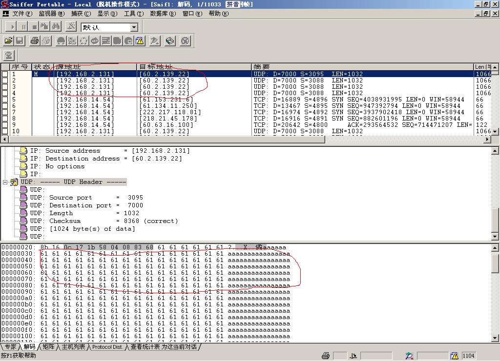500x362 pixels.
Task: Click the save floppy disk icon
Action: pos(20,41)
